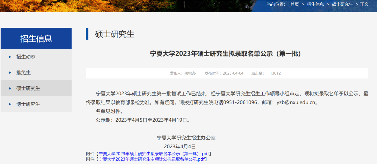Open 招生信息 breadcrumb link
The image size is (377, 164).
(x=315, y=4)
